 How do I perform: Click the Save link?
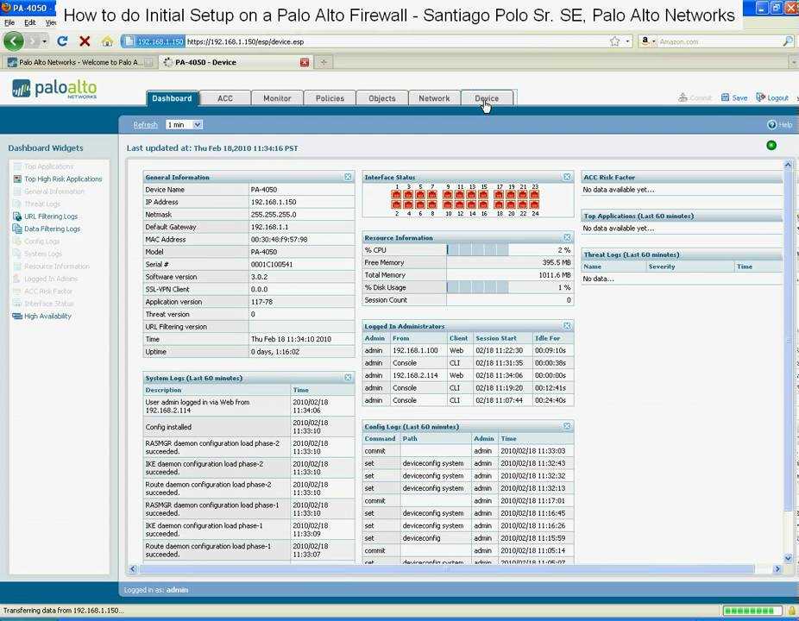(739, 97)
